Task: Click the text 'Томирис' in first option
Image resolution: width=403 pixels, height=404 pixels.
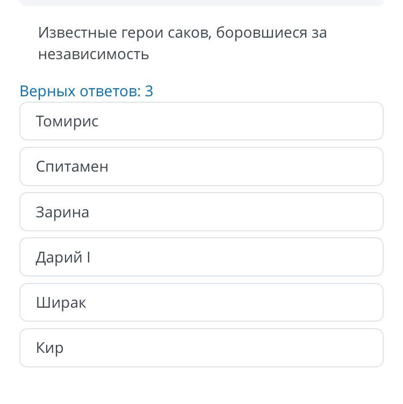Action: coord(67,122)
